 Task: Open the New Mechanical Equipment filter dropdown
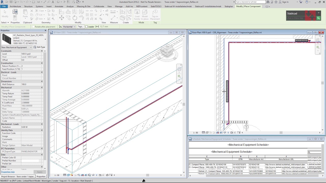point(16,47)
